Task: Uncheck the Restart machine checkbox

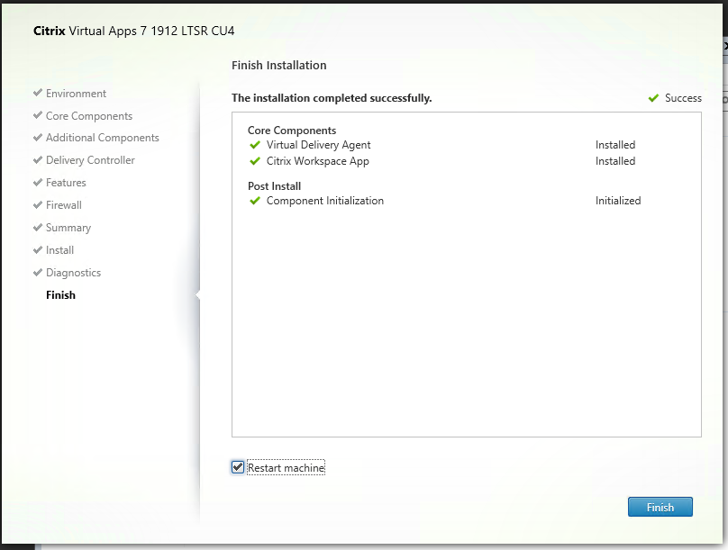Action: (238, 467)
